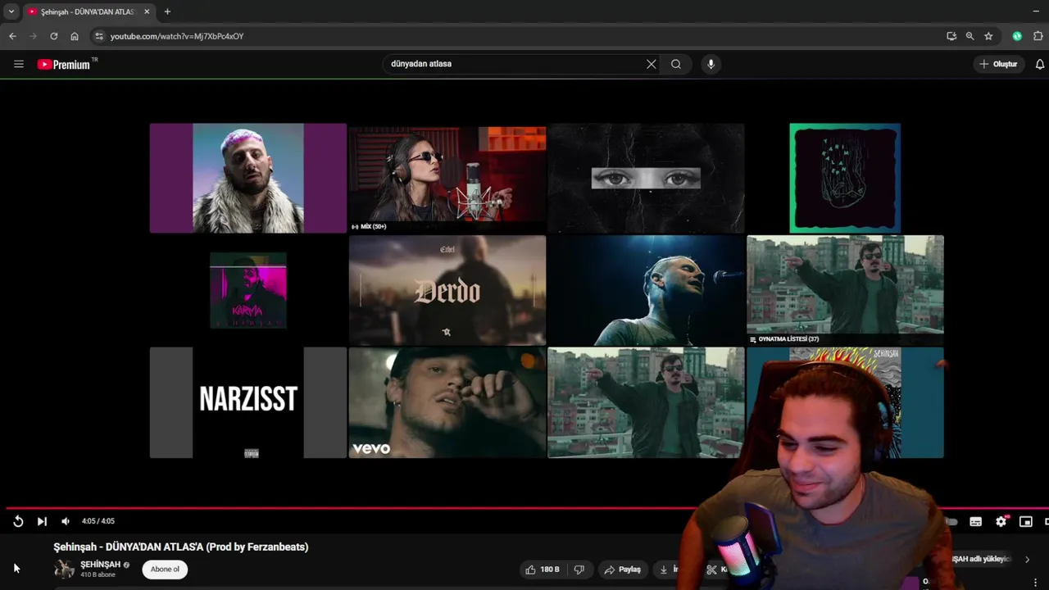1049x590 pixels.
Task: Toggle subtitles in the player
Action: tap(975, 521)
